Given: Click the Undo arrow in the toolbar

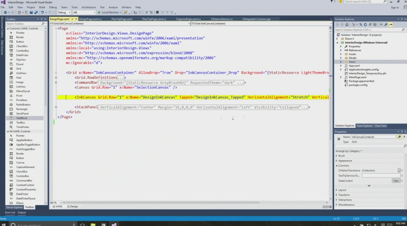Looking at the screenshot, I should coord(42,12).
